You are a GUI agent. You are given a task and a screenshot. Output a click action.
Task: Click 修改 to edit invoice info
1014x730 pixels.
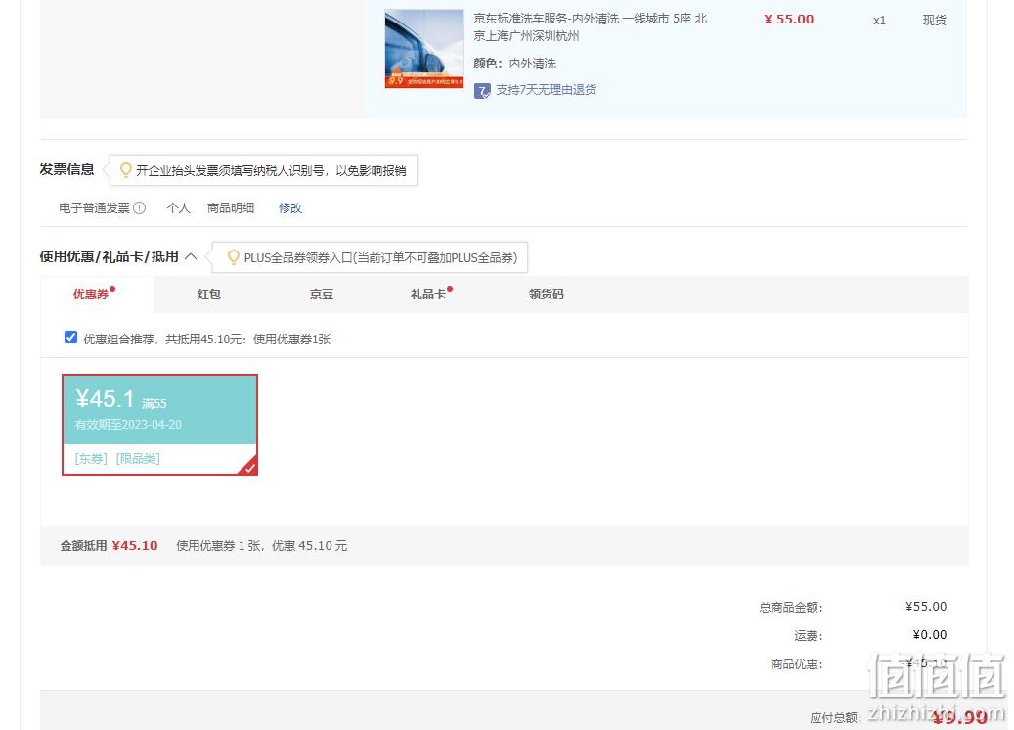290,207
